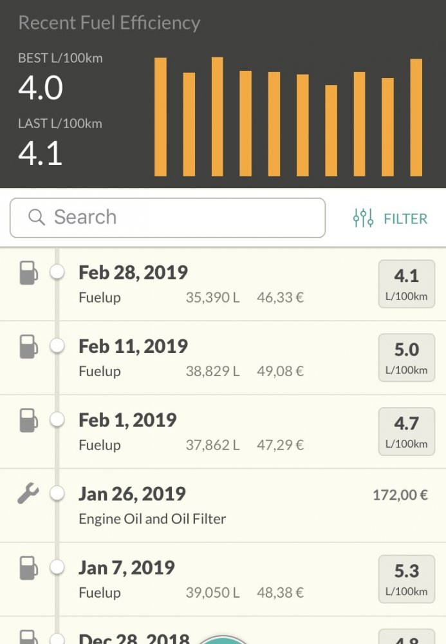Click the fuel pump icon for Feb 1, 2019
Viewport: 446px width, 644px height.
(x=28, y=421)
